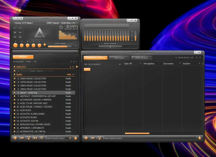Pause playback with the orange Pause button
The width and height of the screenshot is (216, 157).
click(x=22, y=45)
